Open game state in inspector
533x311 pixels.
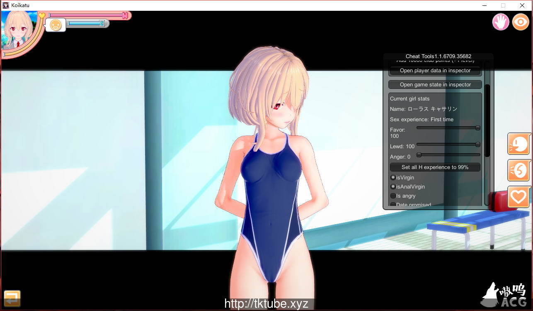pyautogui.click(x=435, y=85)
